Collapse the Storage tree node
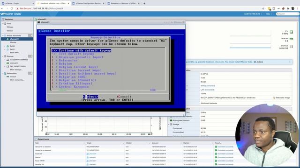The width and height of the screenshot is (300, 168). pyautogui.click(x=3, y=56)
